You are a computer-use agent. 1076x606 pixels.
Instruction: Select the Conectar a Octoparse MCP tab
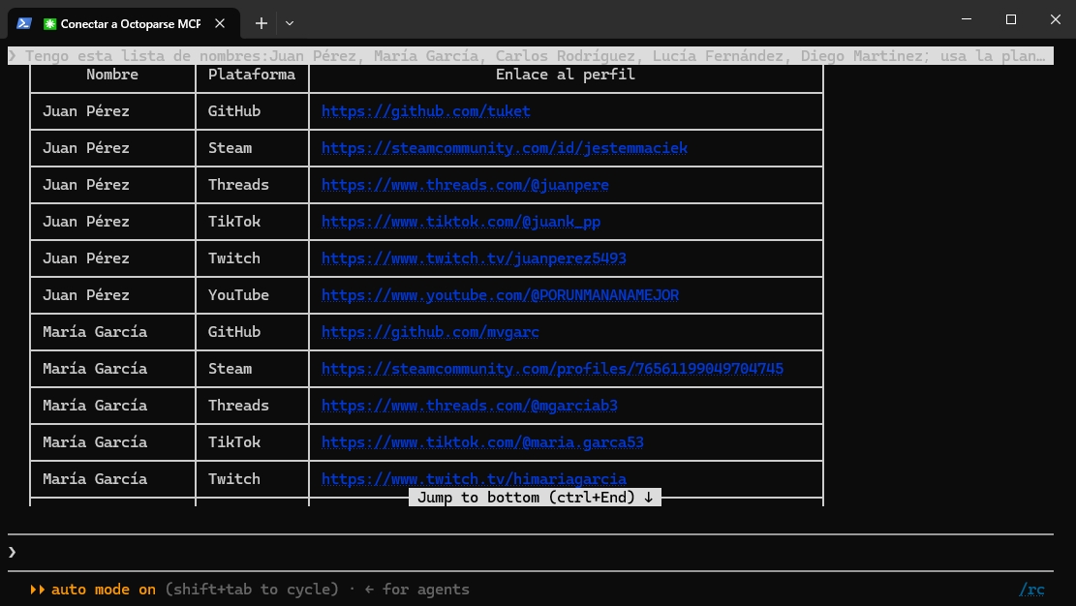pos(124,23)
